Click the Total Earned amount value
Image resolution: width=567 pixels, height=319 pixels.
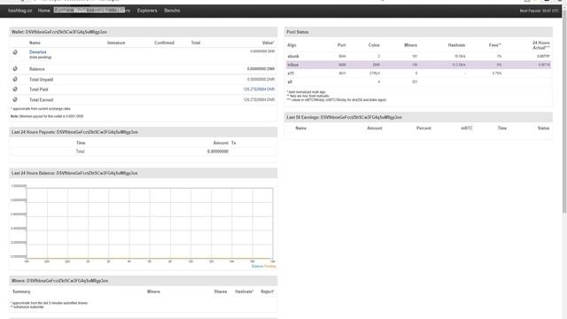point(259,100)
